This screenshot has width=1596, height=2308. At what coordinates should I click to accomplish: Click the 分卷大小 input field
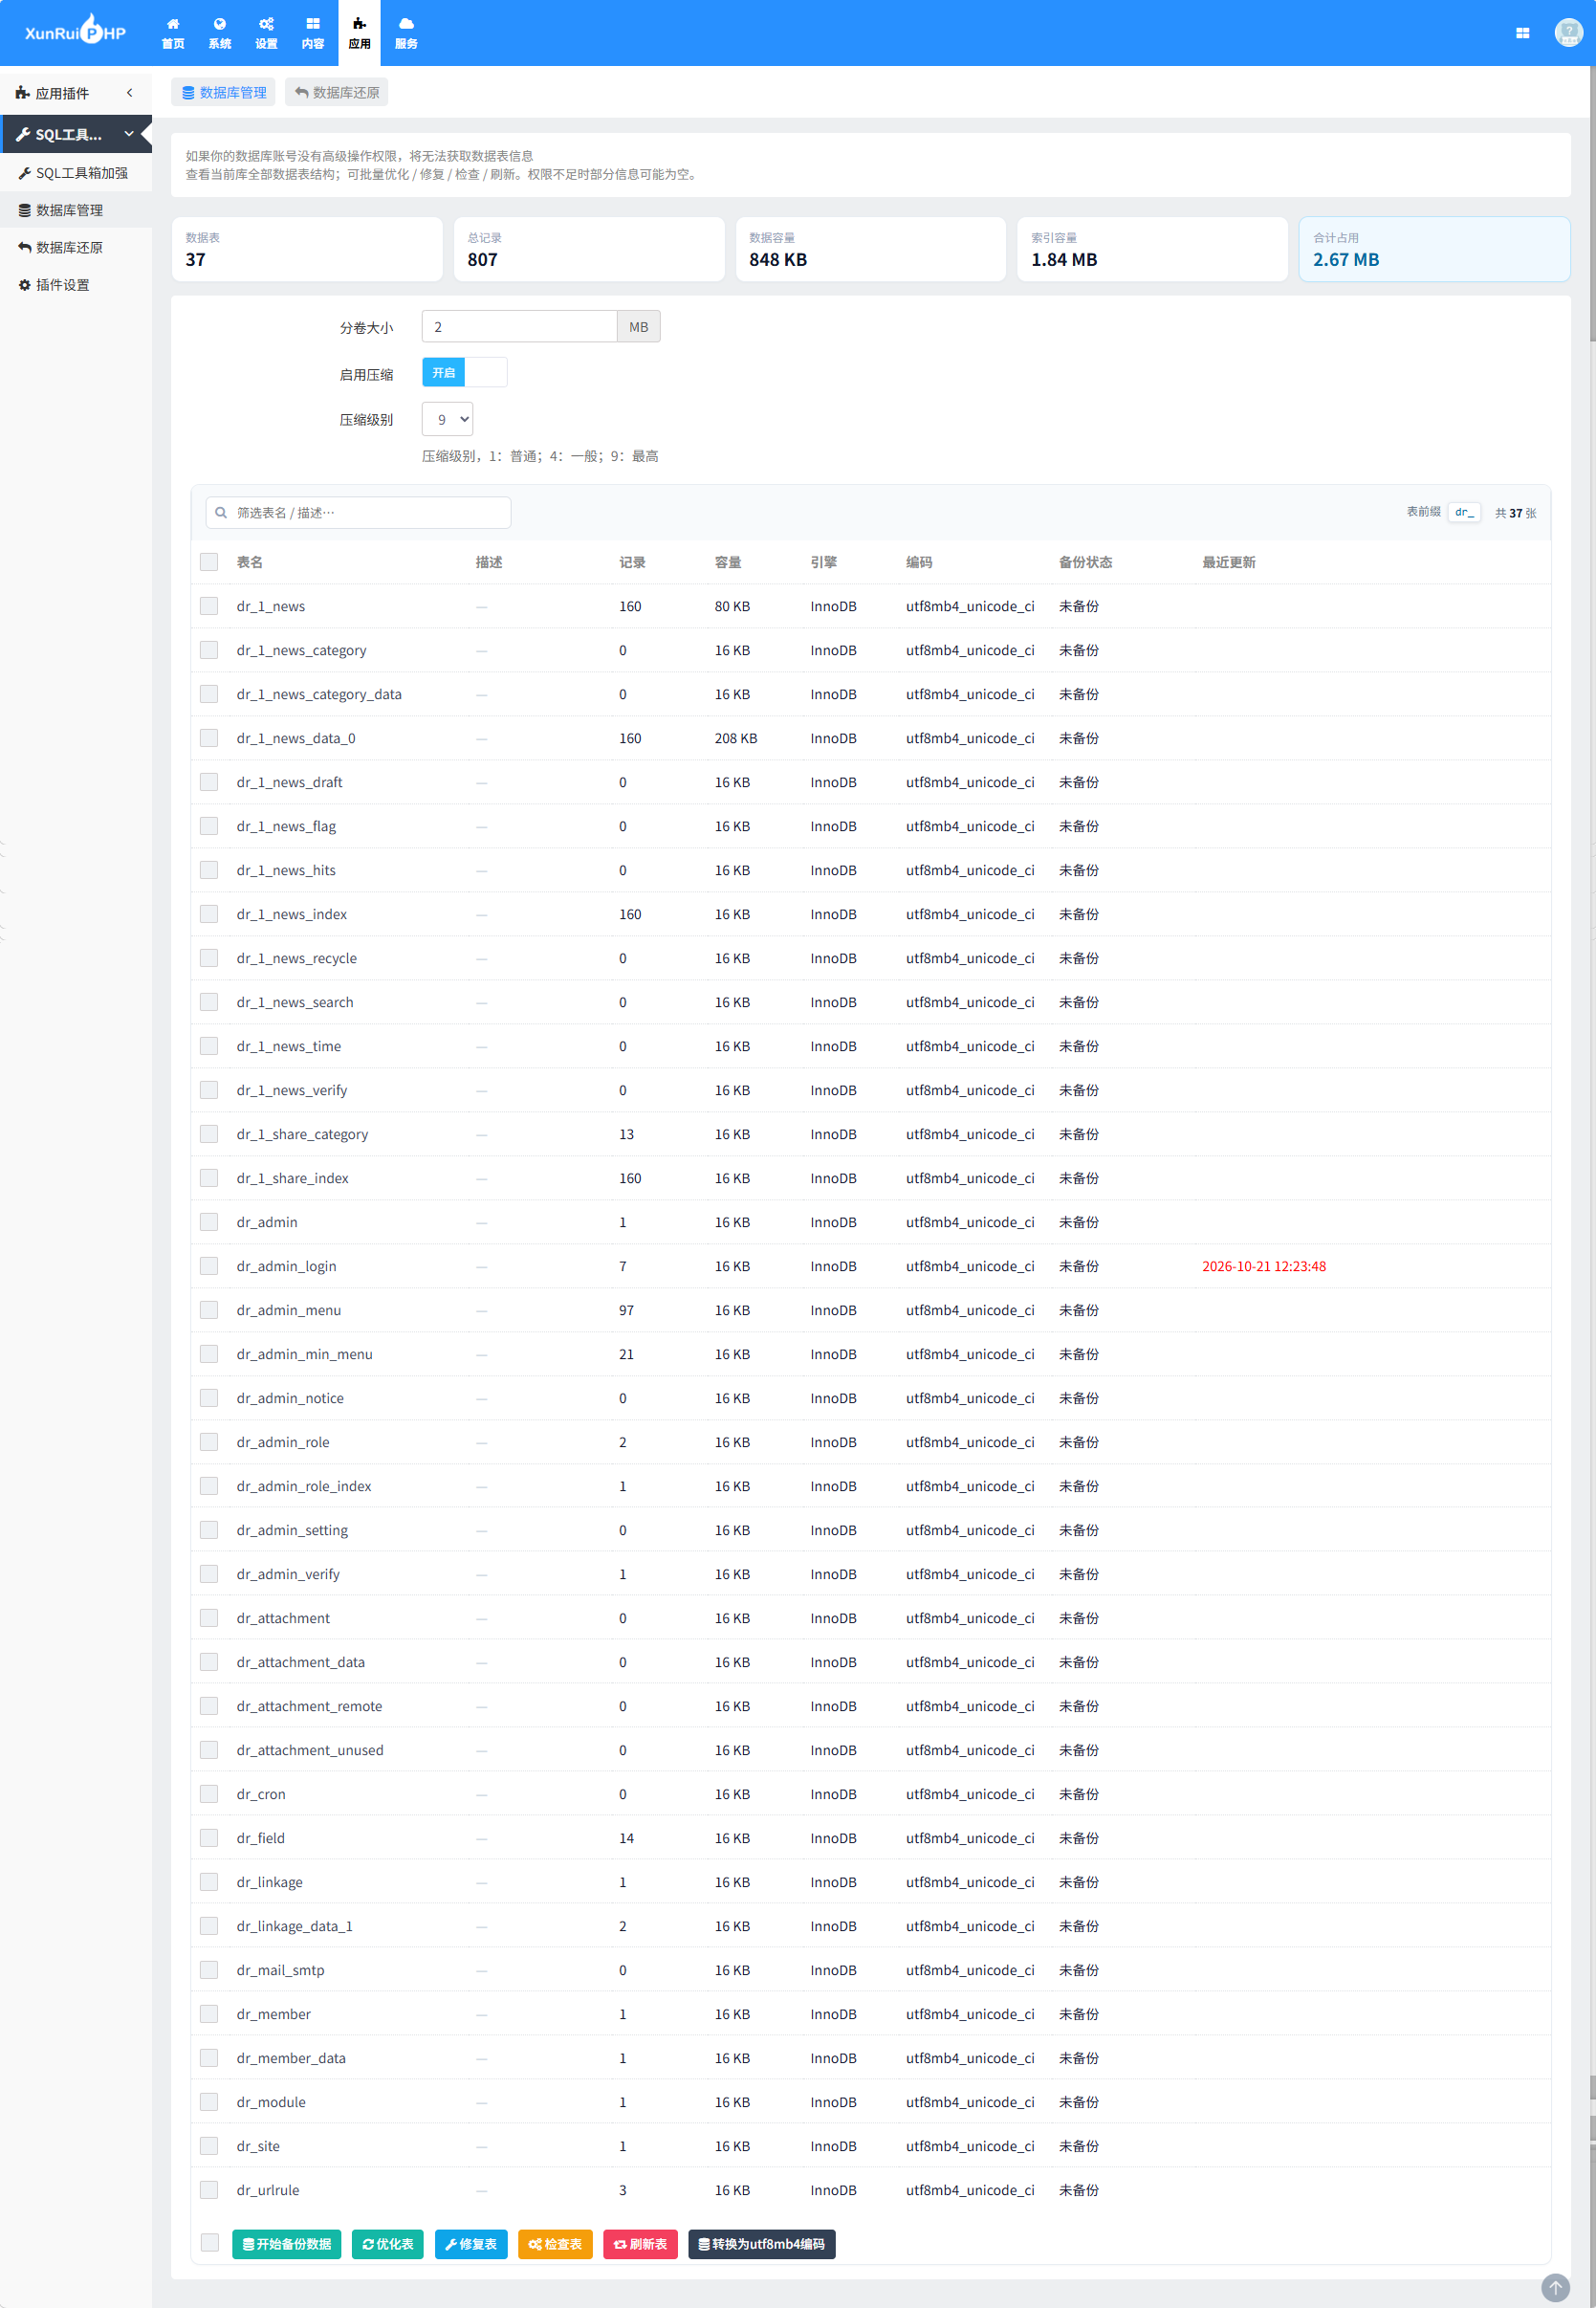(x=519, y=327)
